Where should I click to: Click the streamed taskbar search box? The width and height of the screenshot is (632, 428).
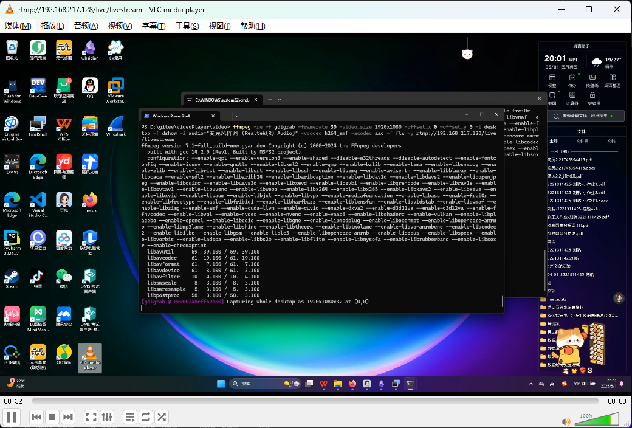click(x=265, y=384)
